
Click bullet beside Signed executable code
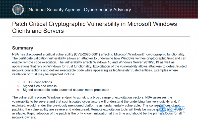[18, 90]
